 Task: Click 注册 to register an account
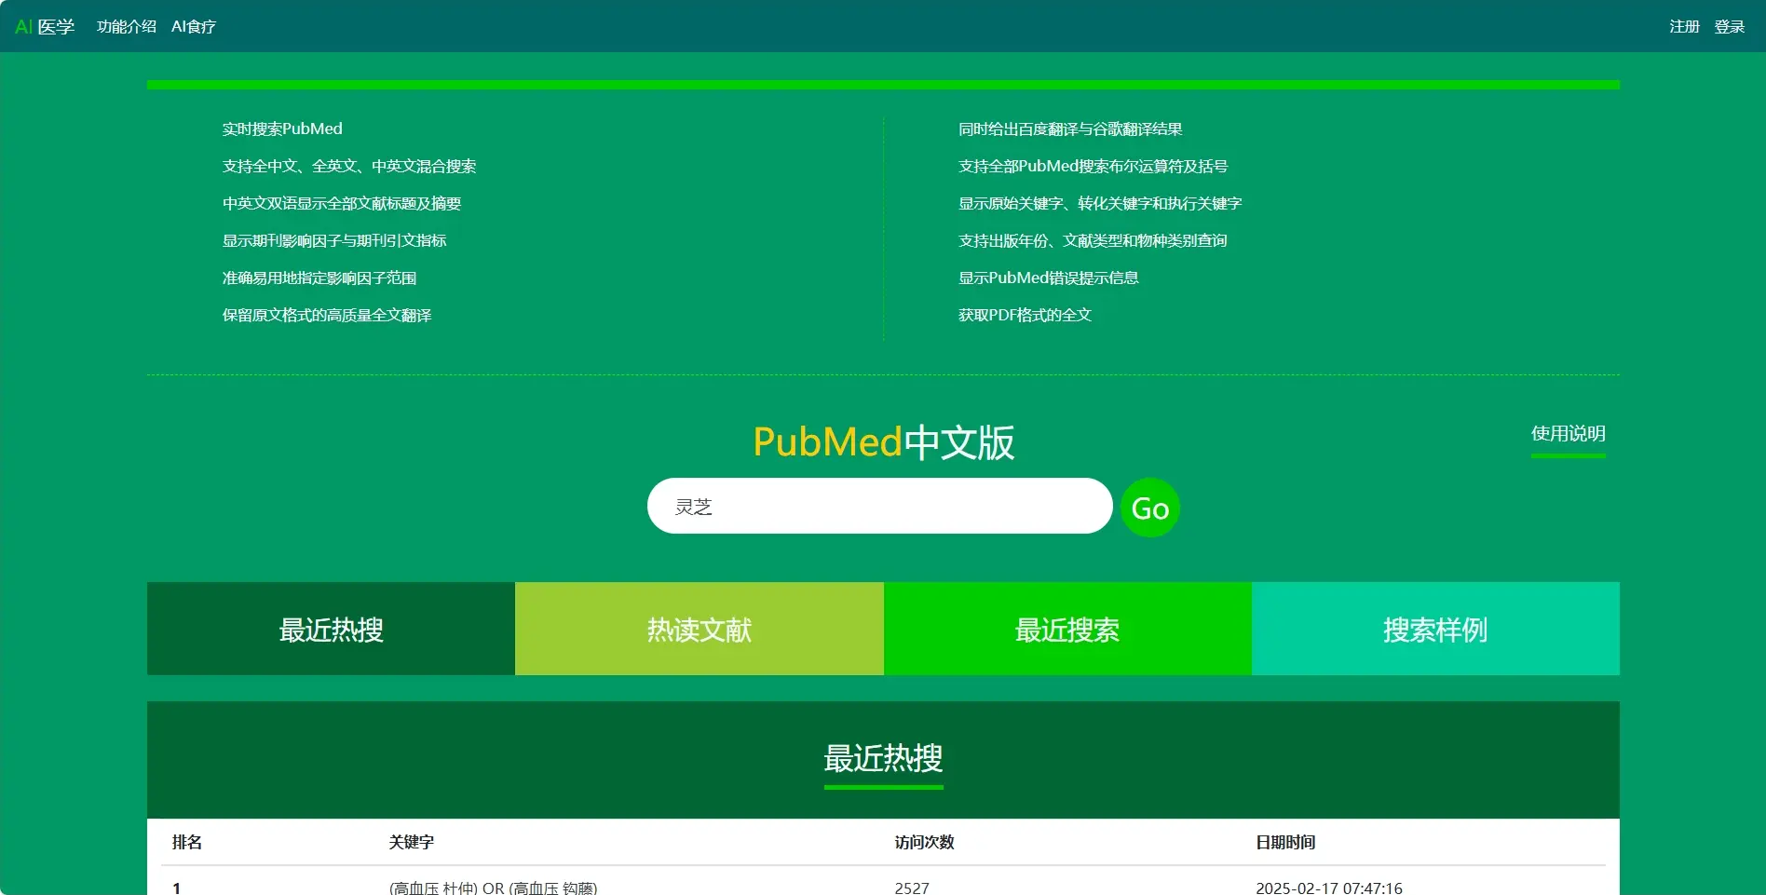tap(1684, 26)
